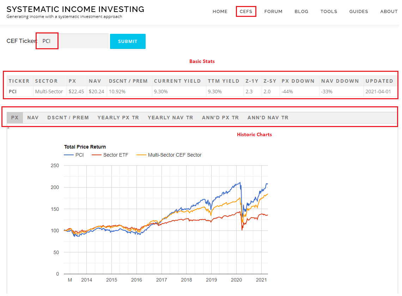Select the PX chart tab
The width and height of the screenshot is (402, 296).
point(15,118)
